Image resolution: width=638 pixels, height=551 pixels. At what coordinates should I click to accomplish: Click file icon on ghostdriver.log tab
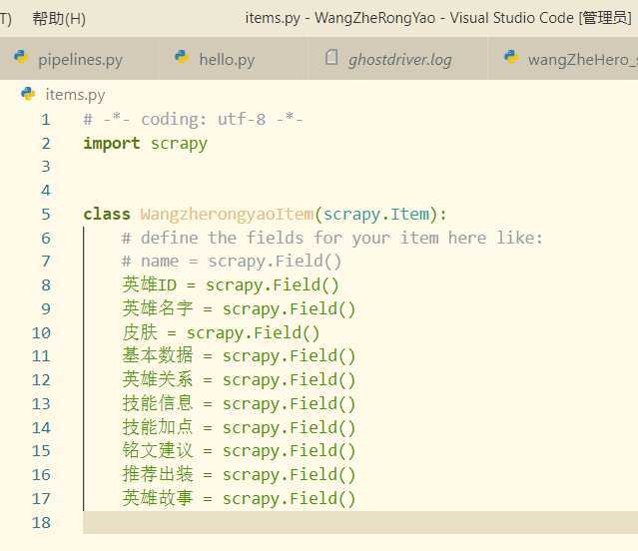coord(331,57)
